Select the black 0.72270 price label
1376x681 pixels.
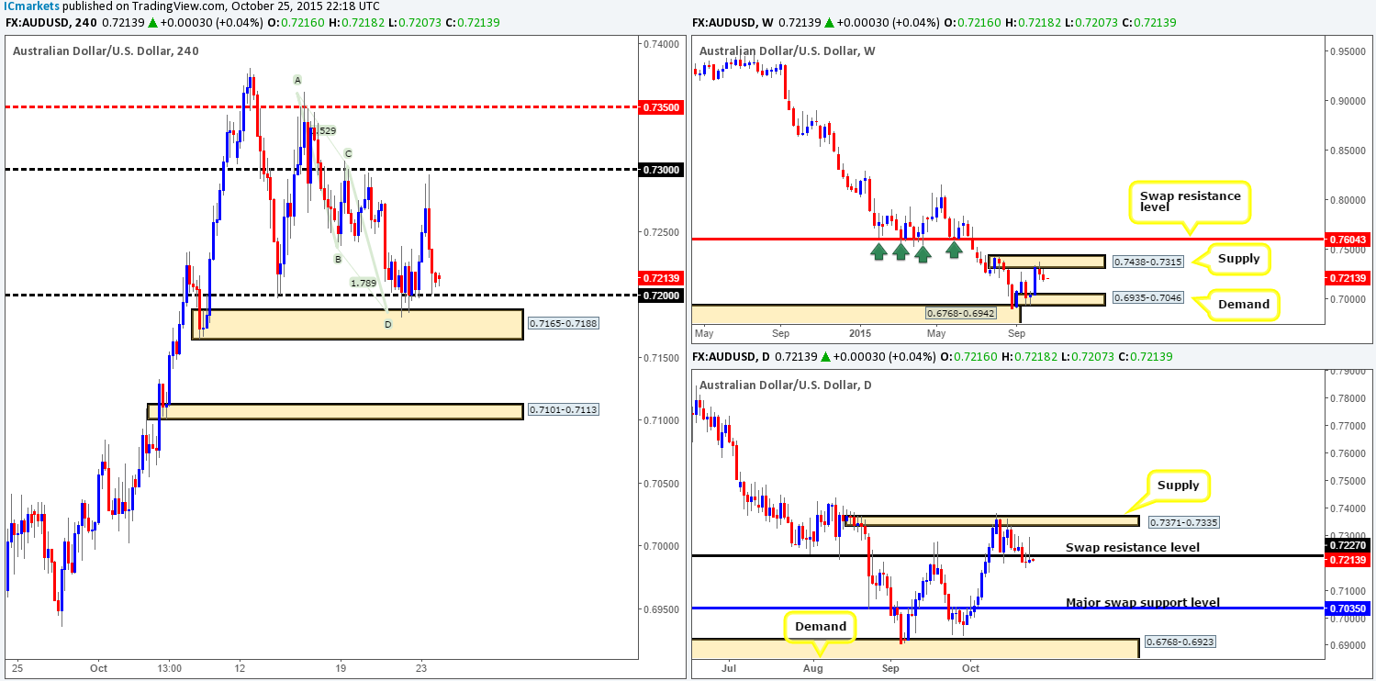[1349, 545]
